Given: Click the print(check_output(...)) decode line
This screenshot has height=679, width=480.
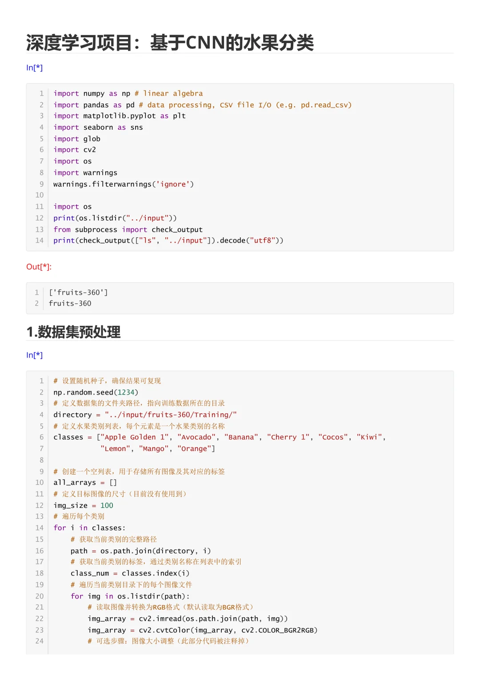Looking at the screenshot, I should pyautogui.click(x=168, y=240).
